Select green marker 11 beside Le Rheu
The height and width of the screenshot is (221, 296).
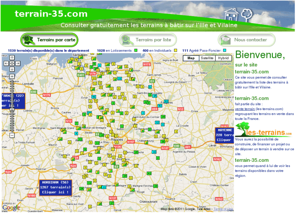[x=97, y=143]
